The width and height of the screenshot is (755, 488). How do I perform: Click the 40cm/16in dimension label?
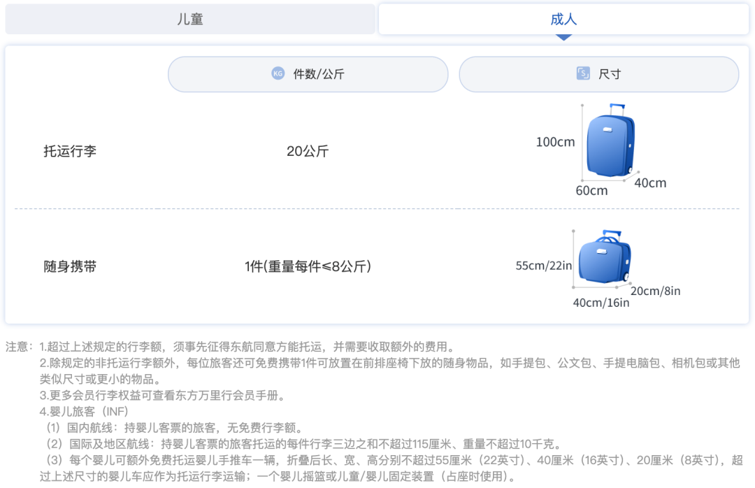click(x=601, y=303)
